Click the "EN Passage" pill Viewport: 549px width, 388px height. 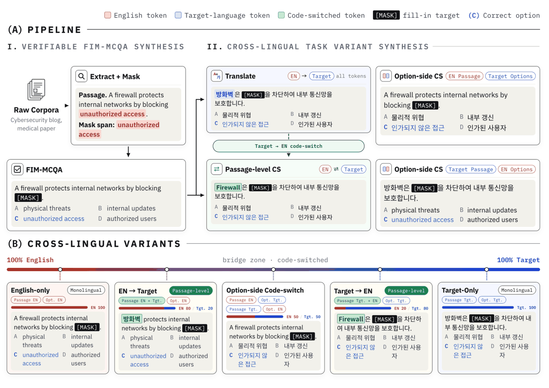(x=464, y=76)
